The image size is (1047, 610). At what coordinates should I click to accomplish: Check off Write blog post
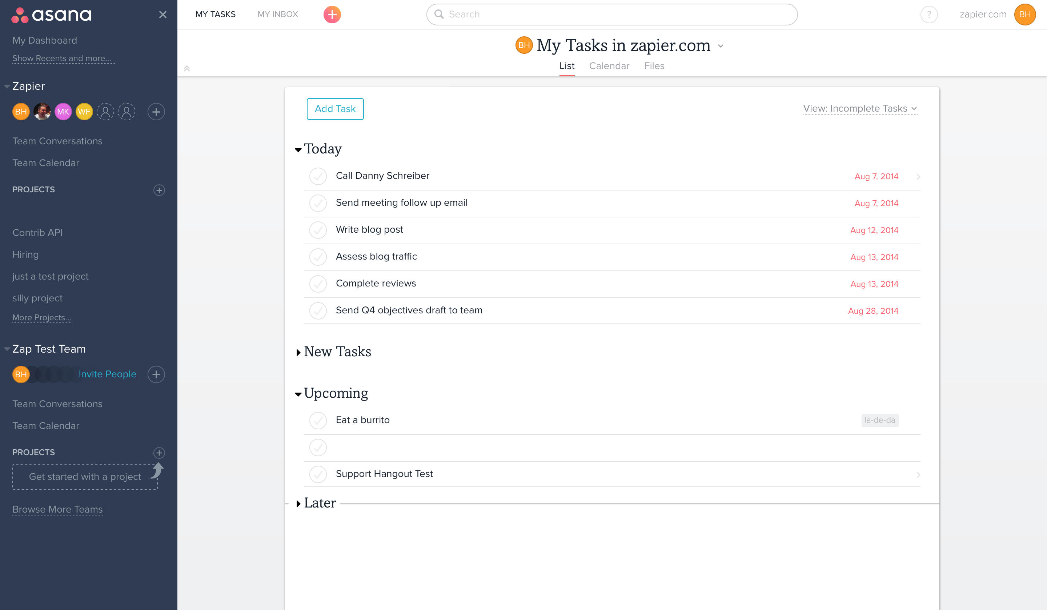pyautogui.click(x=318, y=230)
